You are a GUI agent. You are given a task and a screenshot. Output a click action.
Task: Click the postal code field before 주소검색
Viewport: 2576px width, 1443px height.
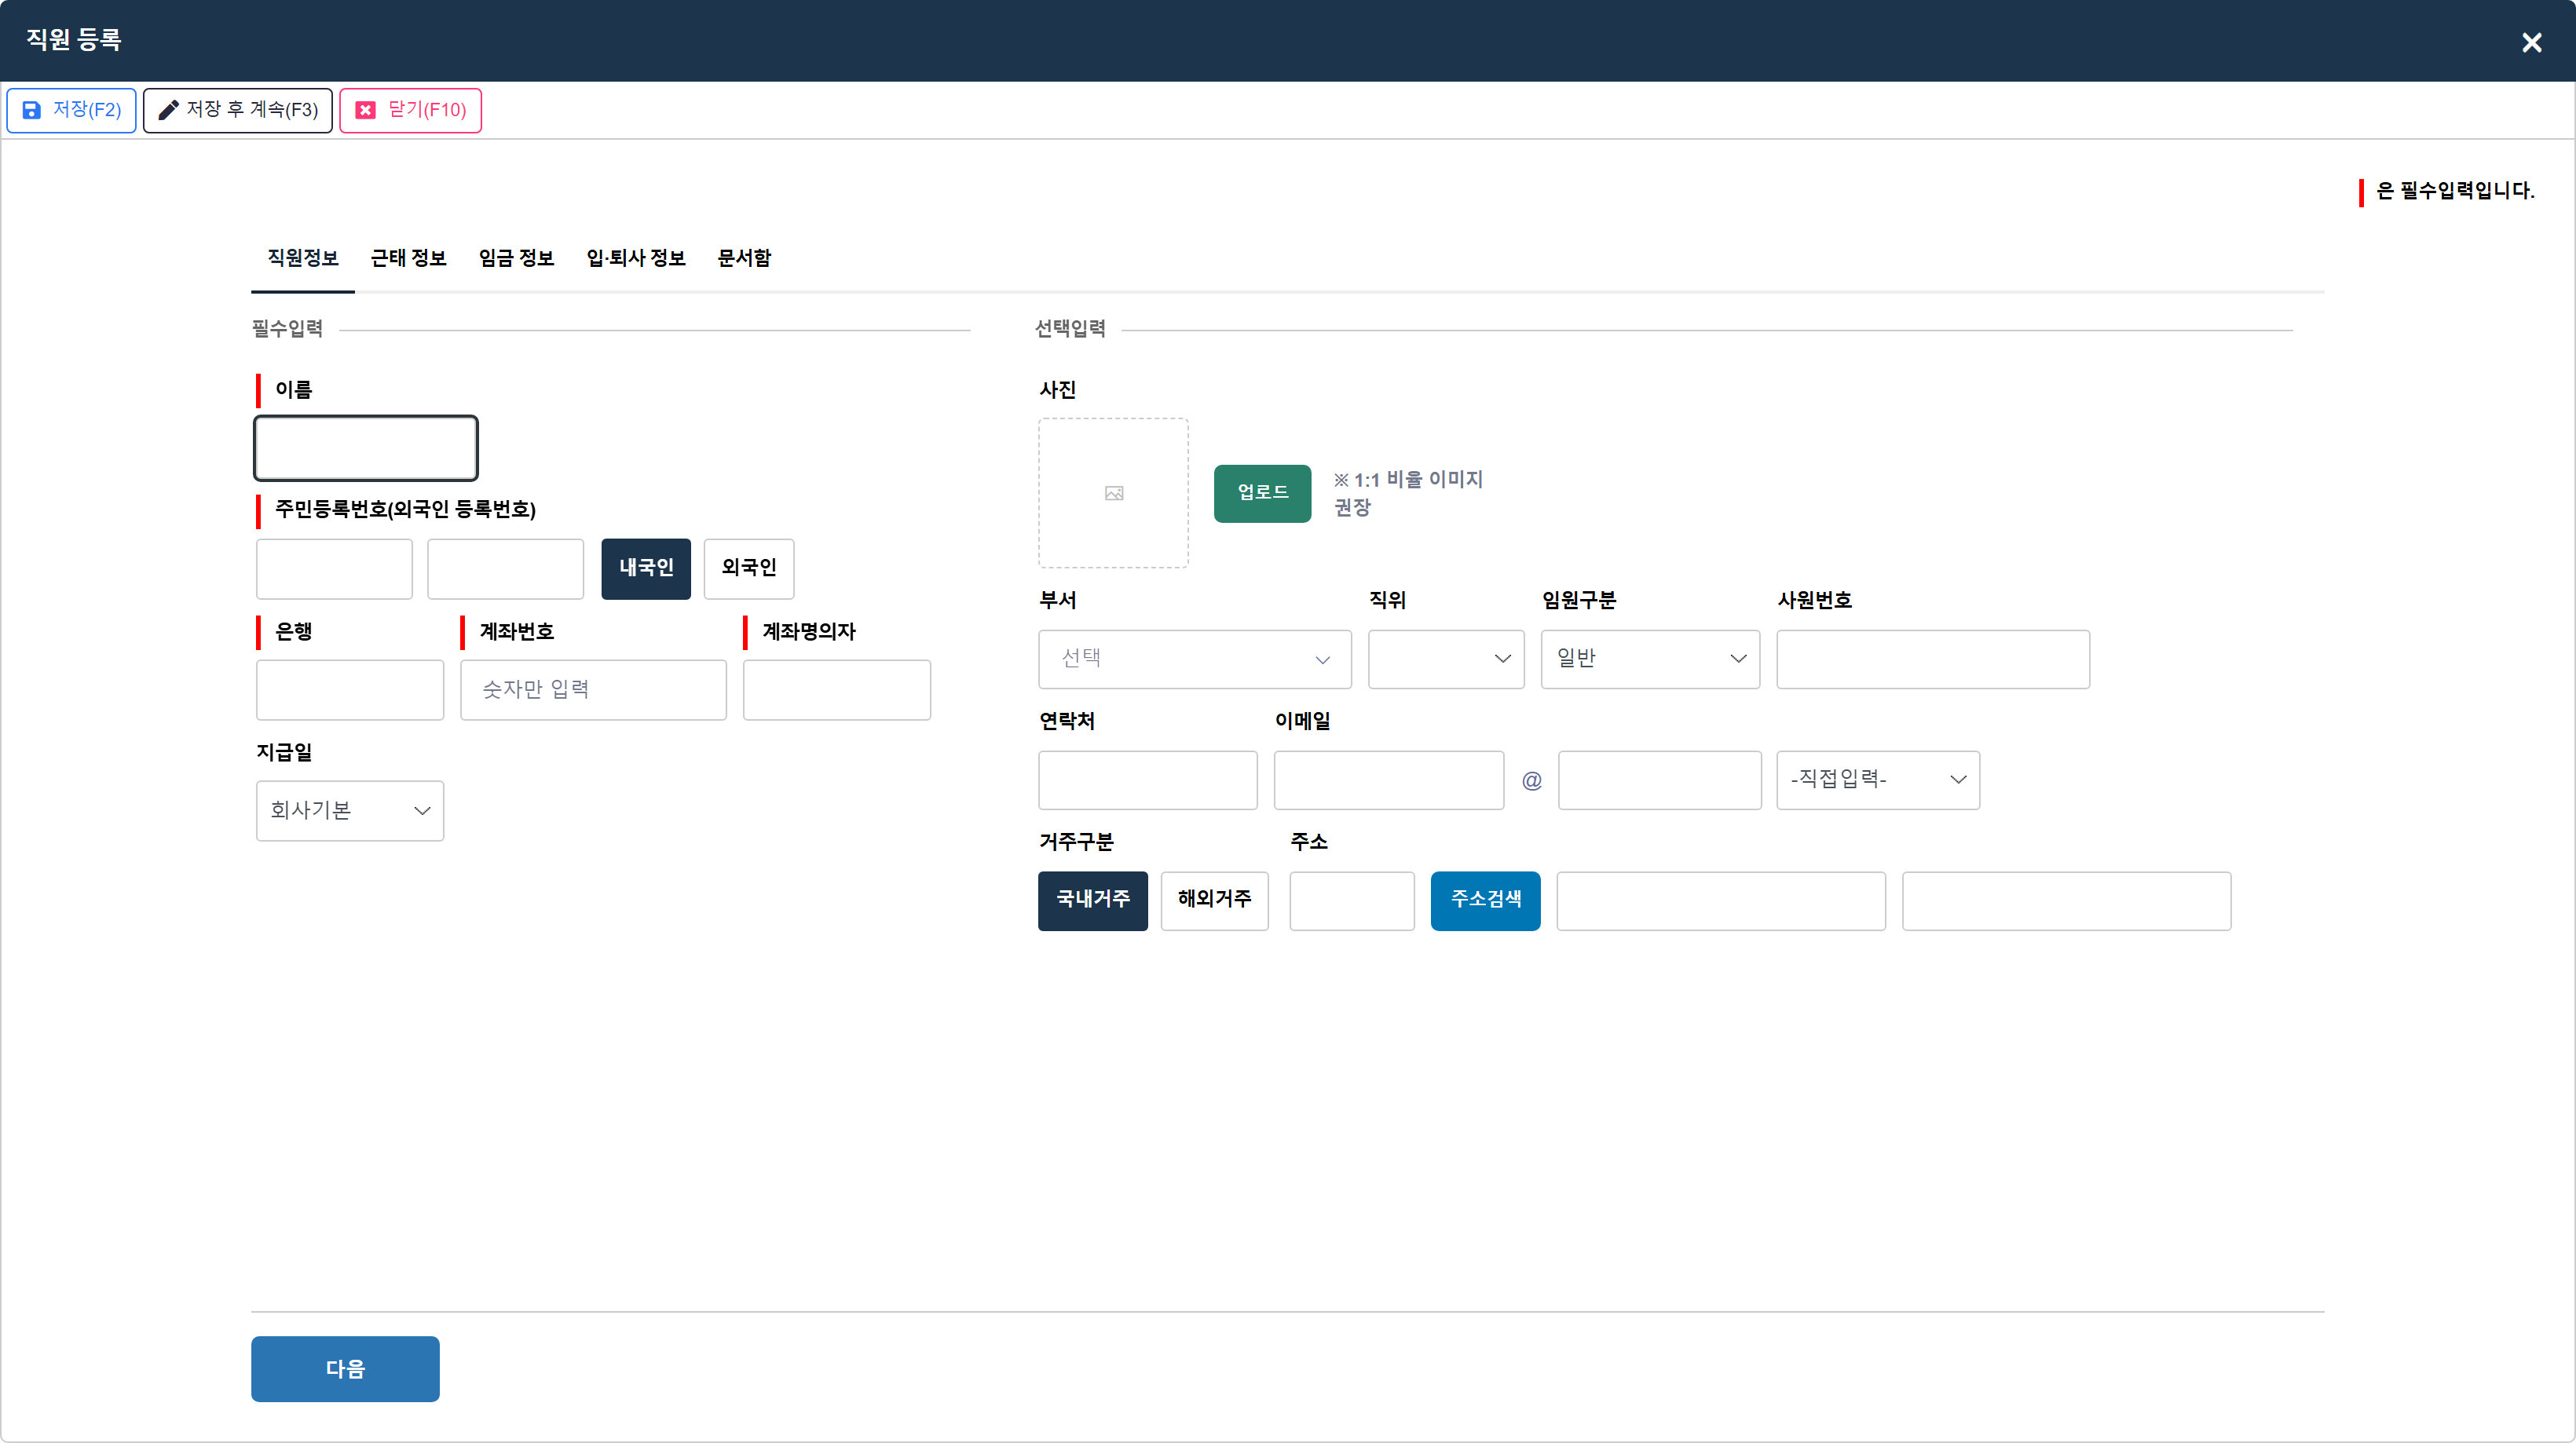tap(1351, 901)
